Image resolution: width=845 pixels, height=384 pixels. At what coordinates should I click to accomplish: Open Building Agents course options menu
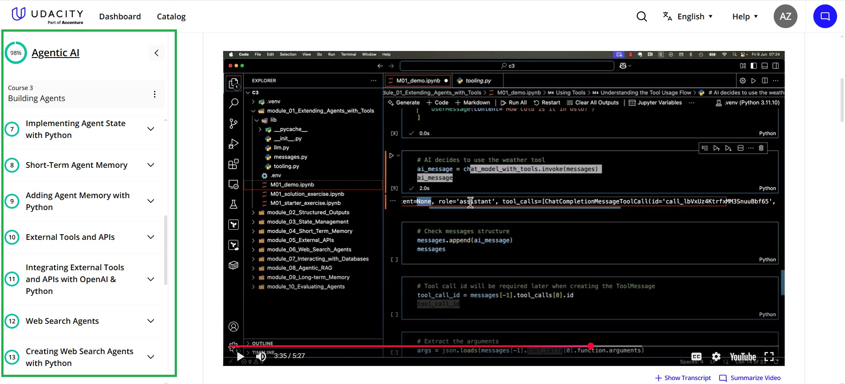(154, 94)
